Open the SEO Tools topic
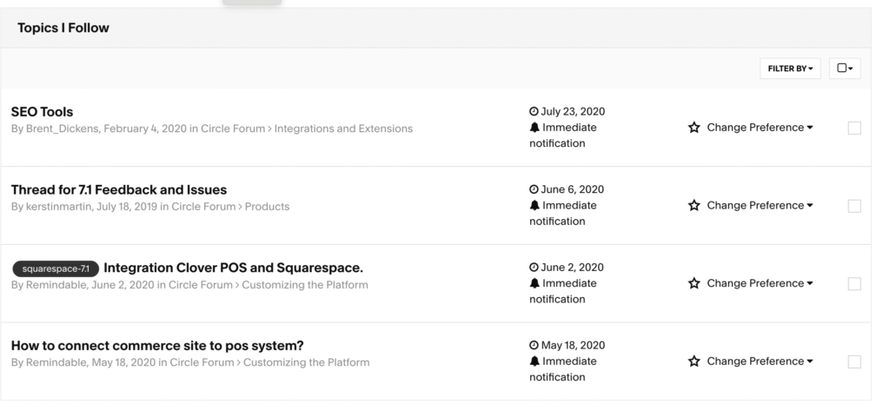 42,112
